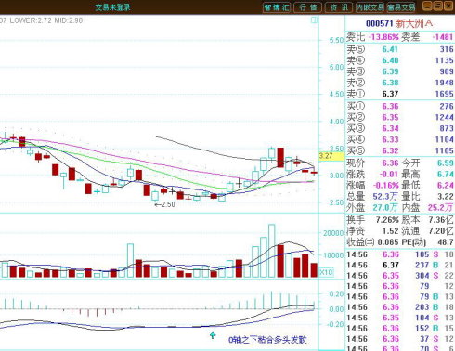Open the 富易交易 trading tab

tap(401, 7)
